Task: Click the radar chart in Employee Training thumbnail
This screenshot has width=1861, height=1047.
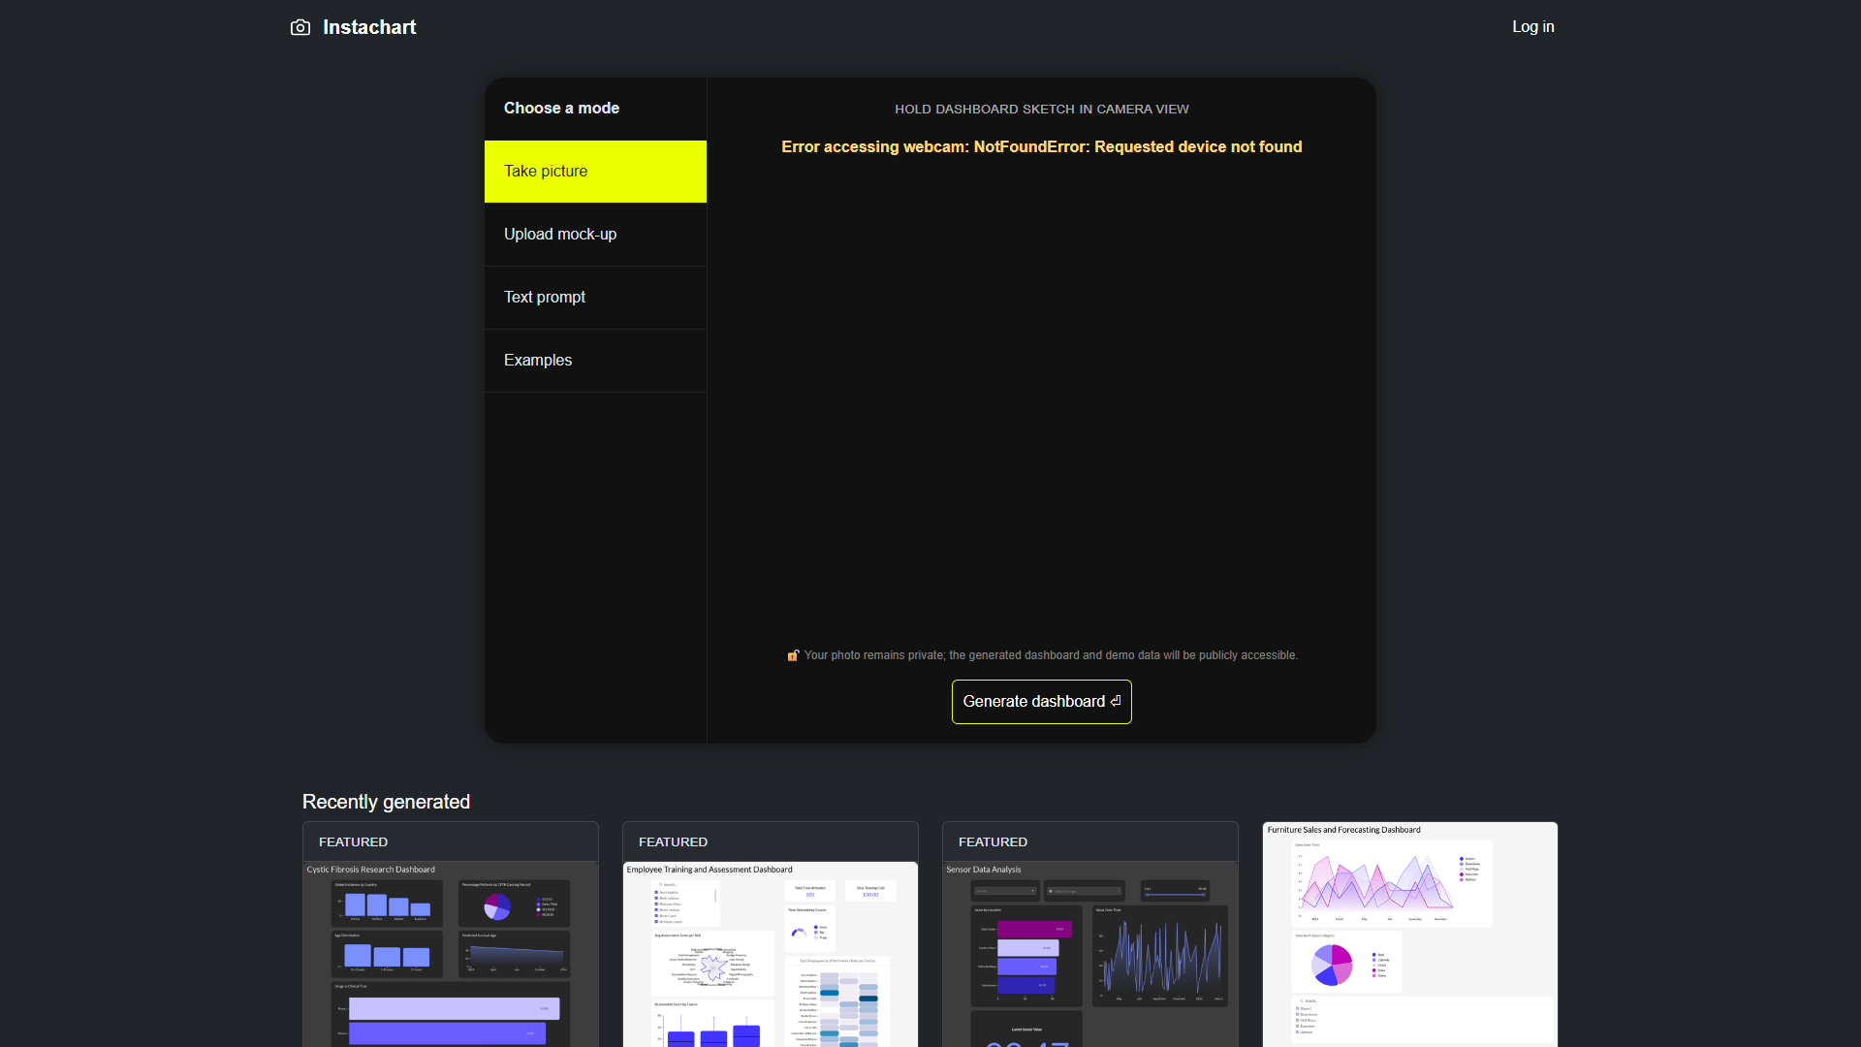Action: [712, 967]
